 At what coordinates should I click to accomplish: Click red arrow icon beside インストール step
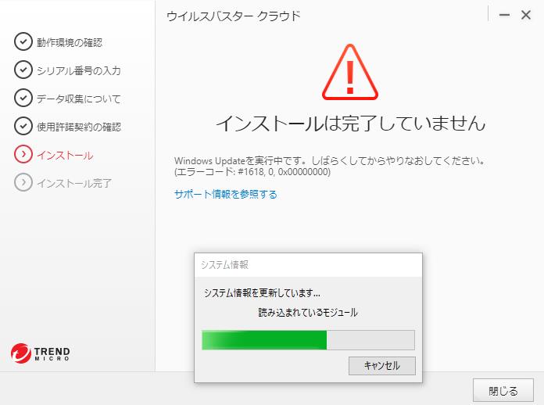coord(23,154)
